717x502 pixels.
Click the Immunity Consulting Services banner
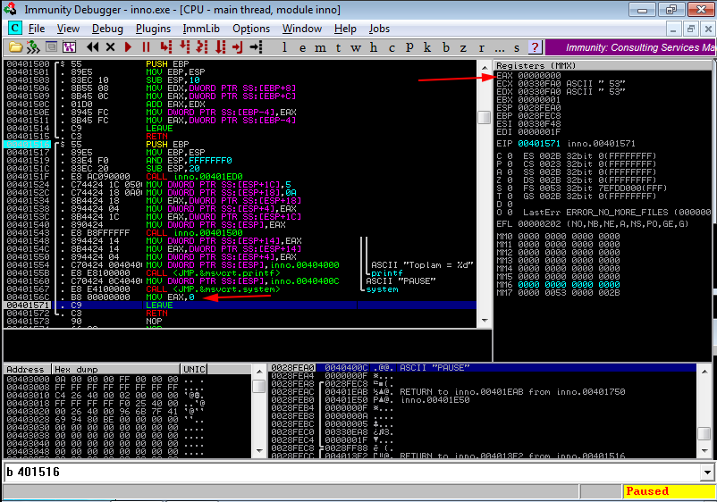click(630, 47)
